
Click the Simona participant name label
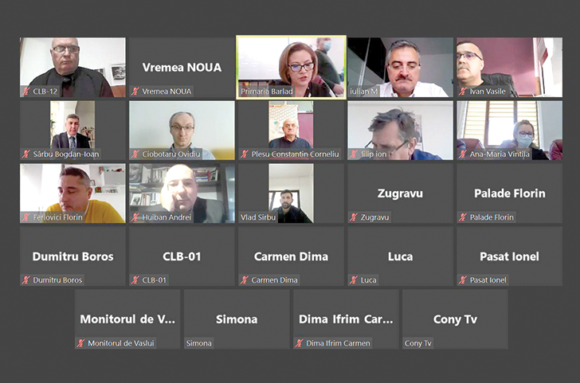(198, 343)
